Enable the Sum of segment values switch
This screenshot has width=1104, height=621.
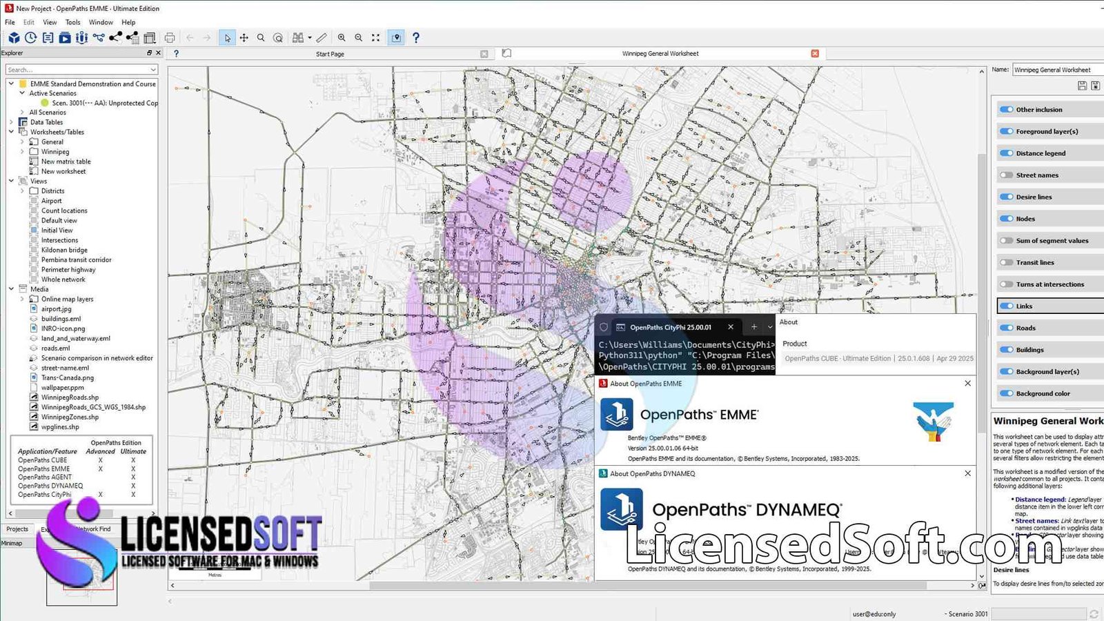click(x=1007, y=241)
